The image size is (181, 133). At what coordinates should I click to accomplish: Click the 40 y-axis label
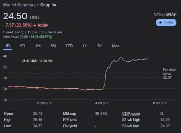click(5, 56)
